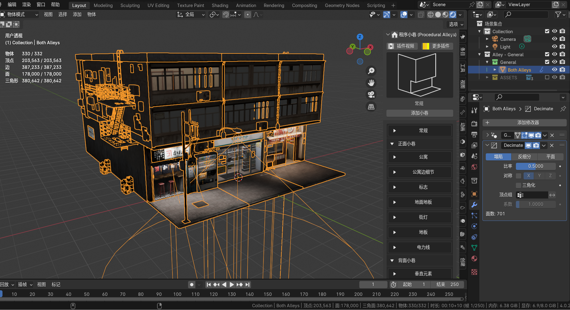Open the transform orientation (全局) dropdown
570x310 pixels.
tap(191, 14)
